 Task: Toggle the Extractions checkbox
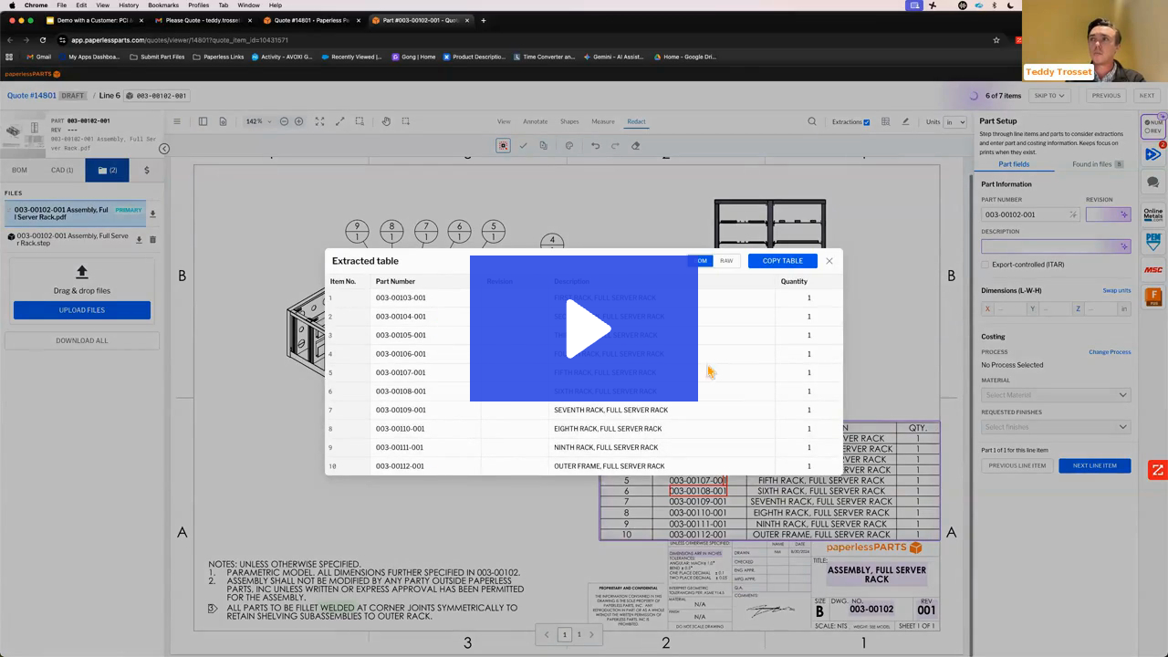pos(866,122)
